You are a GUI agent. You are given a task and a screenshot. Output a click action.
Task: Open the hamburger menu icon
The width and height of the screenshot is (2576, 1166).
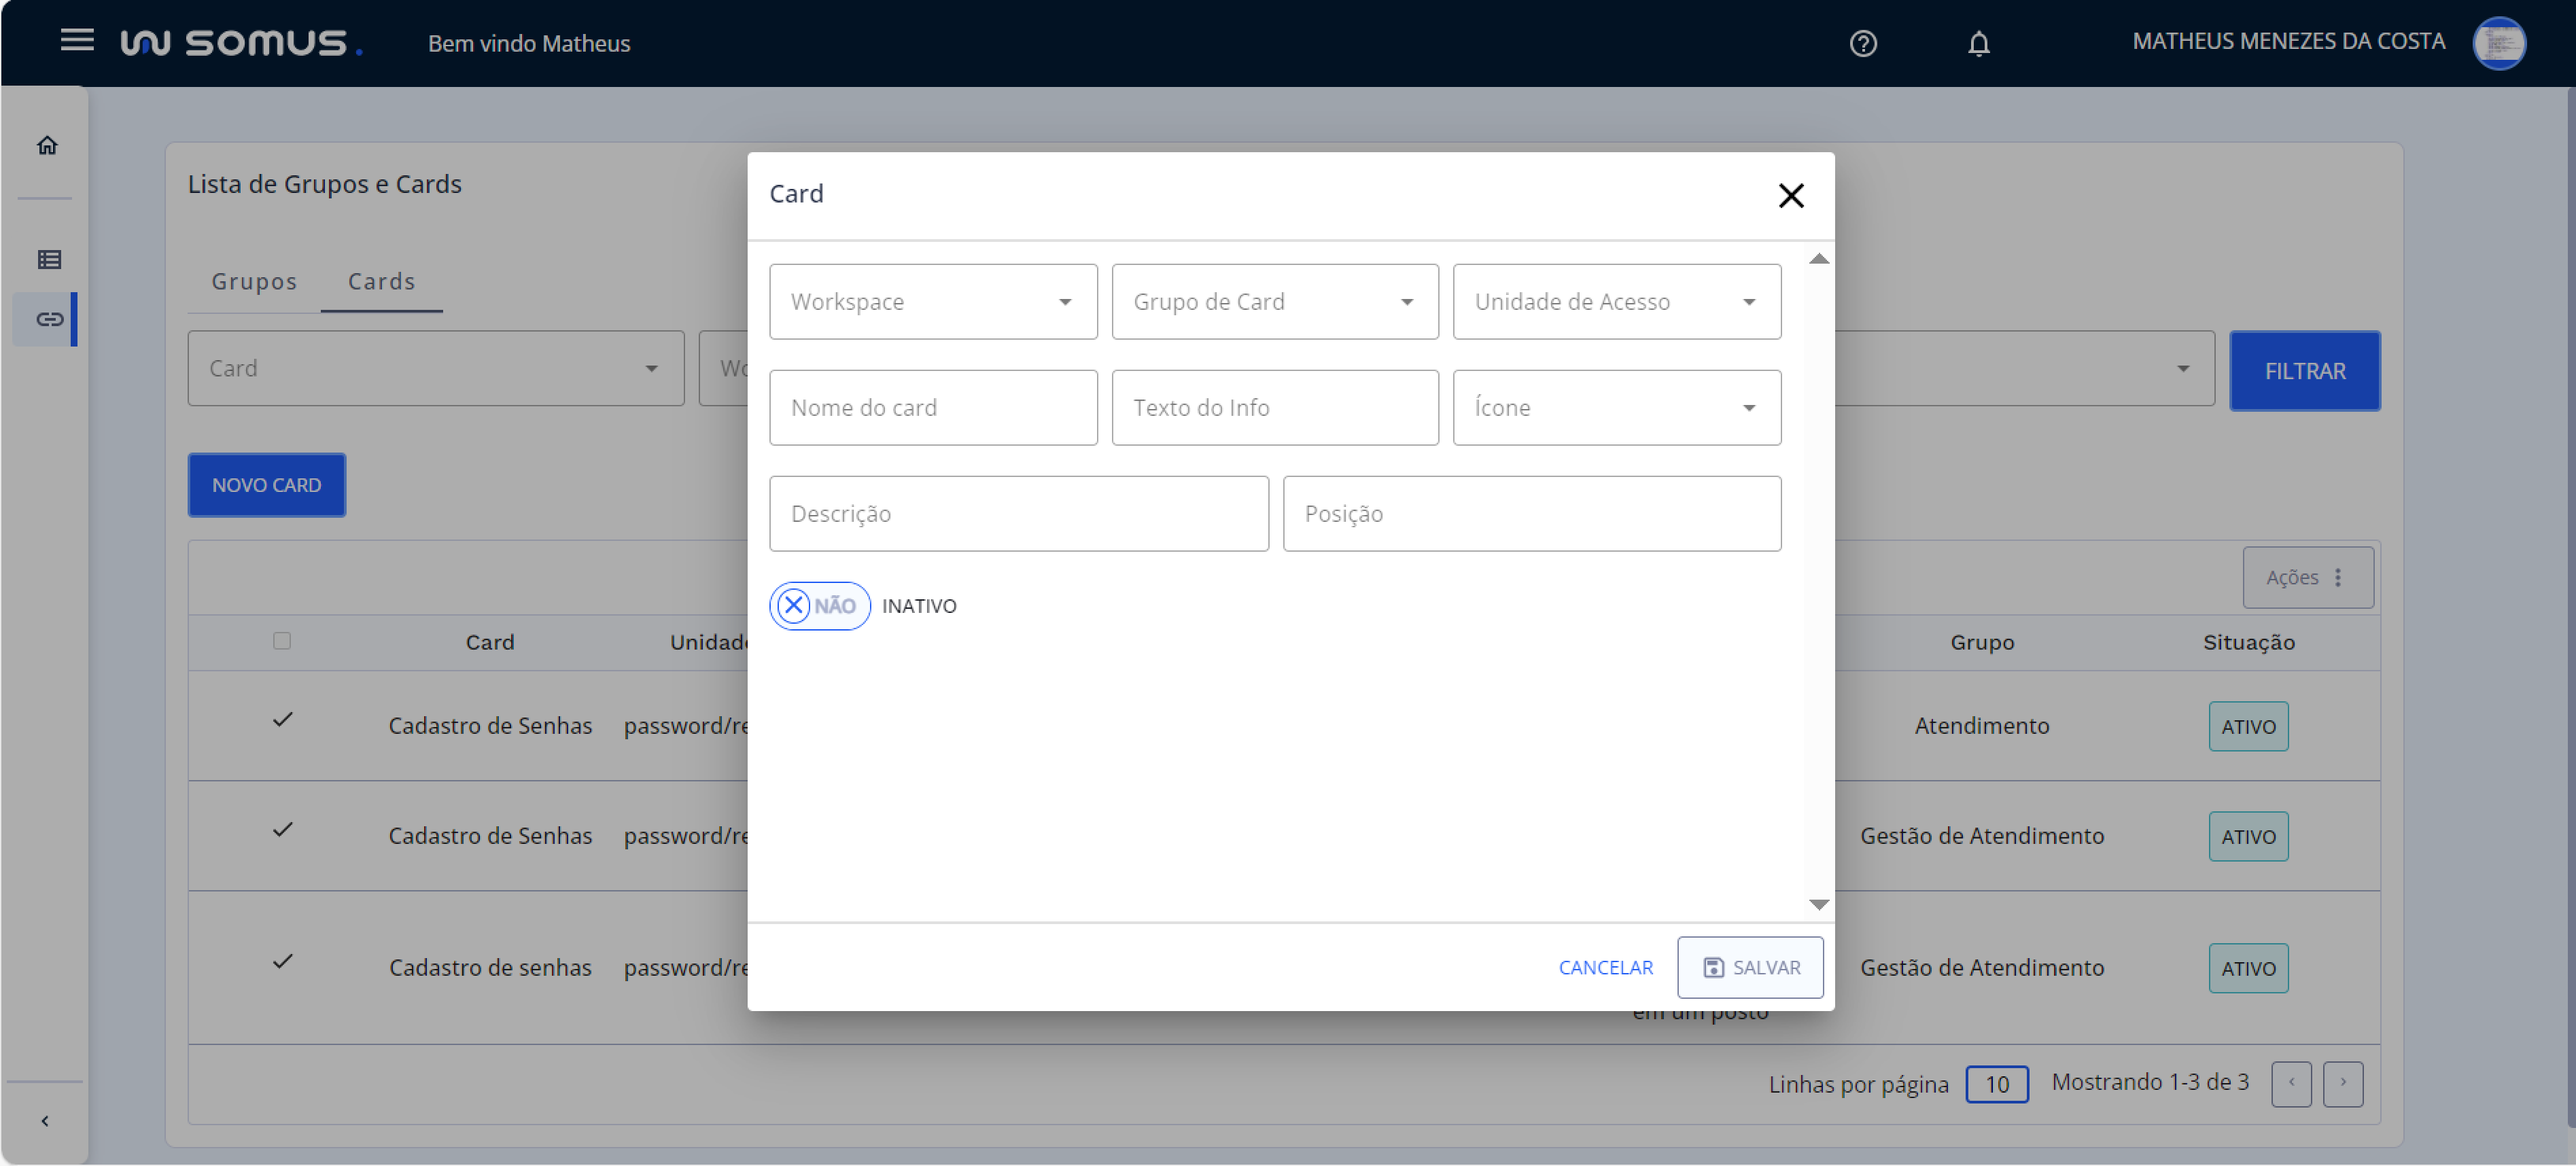[x=77, y=40]
